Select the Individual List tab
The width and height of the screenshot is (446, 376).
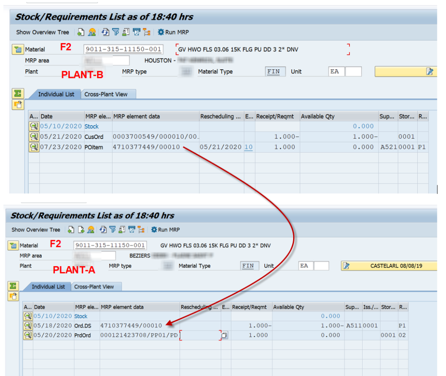click(x=56, y=94)
